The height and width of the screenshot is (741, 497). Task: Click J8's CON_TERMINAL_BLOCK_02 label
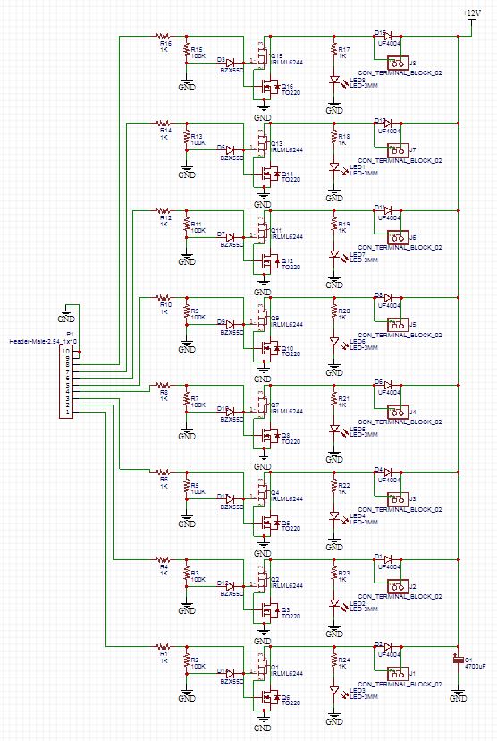pyautogui.click(x=400, y=73)
